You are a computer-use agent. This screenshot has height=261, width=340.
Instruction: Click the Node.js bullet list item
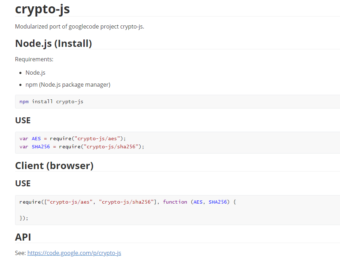[35, 73]
